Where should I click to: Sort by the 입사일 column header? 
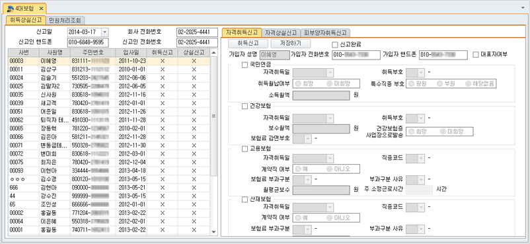point(131,52)
